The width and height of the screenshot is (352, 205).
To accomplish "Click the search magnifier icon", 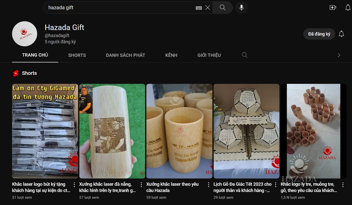I will (222, 8).
